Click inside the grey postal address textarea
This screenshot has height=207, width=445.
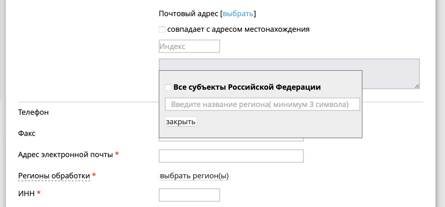click(x=289, y=65)
